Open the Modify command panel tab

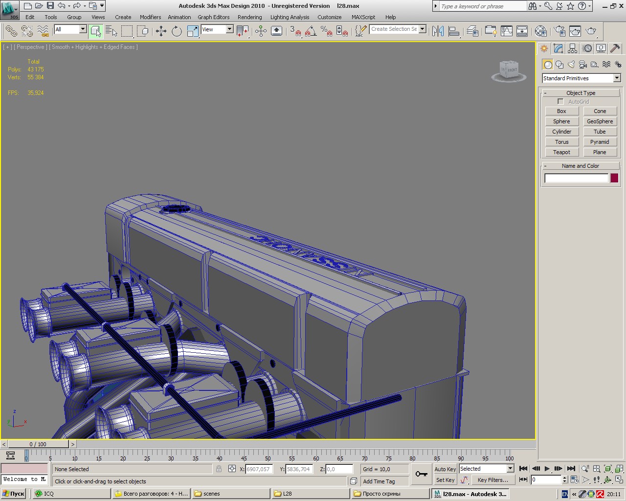pos(559,48)
